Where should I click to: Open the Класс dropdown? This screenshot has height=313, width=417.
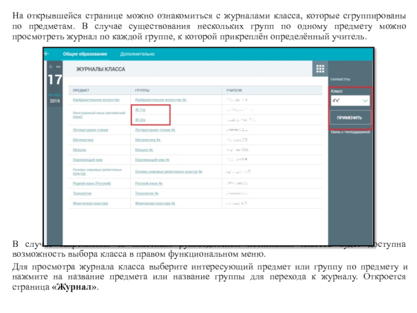(350, 101)
